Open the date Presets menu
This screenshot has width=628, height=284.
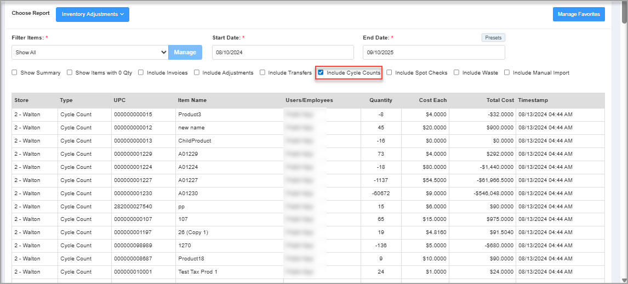493,38
